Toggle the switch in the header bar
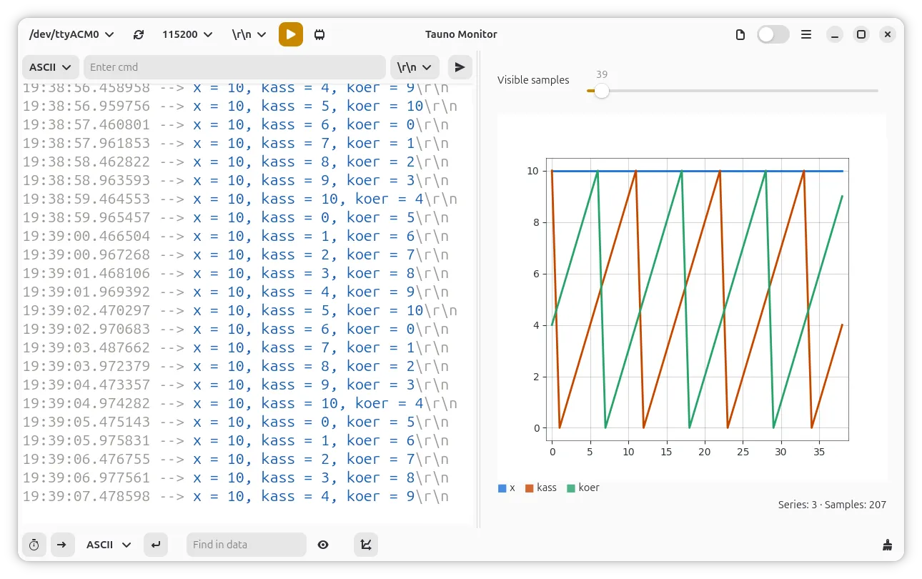The image size is (922, 579). pyautogui.click(x=773, y=34)
